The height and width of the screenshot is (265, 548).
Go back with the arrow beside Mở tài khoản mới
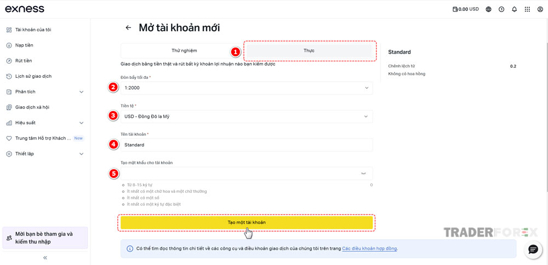[128, 27]
